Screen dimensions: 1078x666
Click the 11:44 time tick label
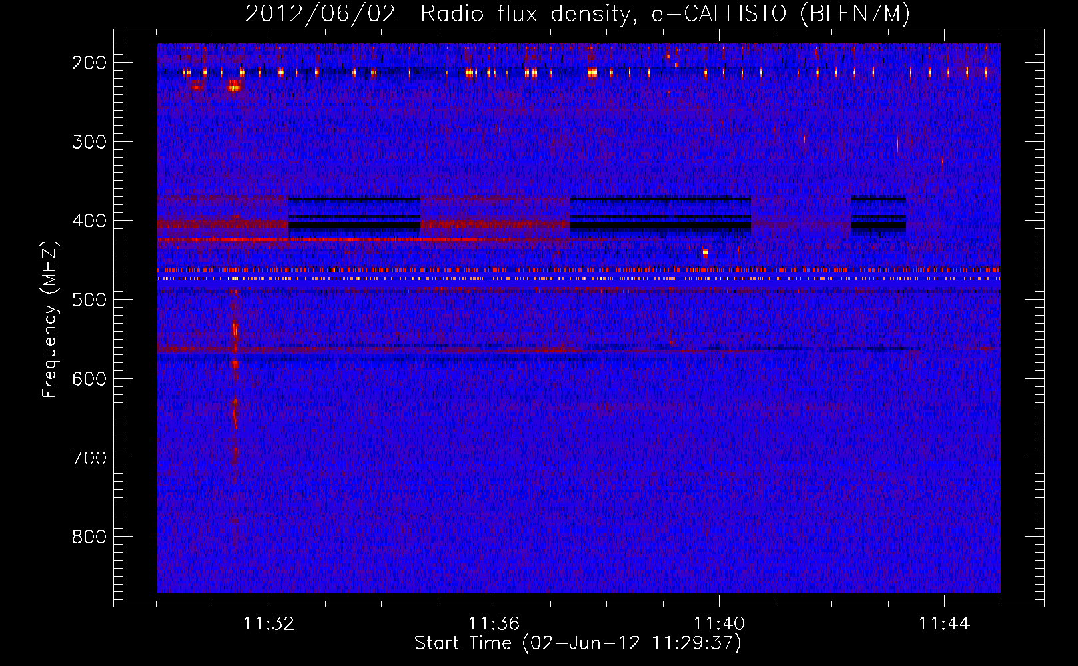[944, 623]
